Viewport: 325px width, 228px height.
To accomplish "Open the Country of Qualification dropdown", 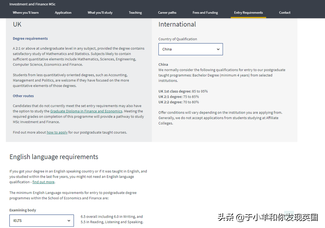I will [191, 49].
